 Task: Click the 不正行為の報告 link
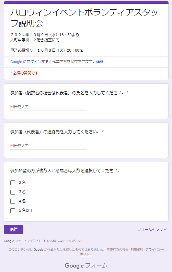tap(117, 250)
